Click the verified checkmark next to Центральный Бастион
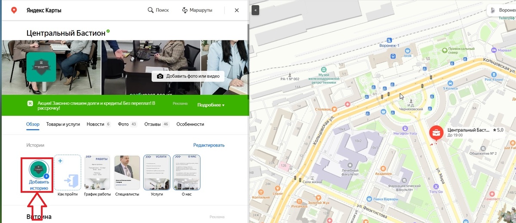 click(x=108, y=31)
